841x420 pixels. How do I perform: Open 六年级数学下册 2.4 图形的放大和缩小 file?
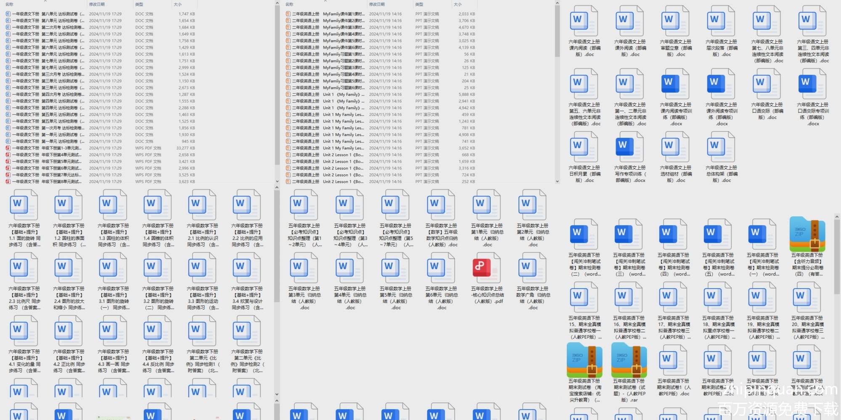click(69, 268)
